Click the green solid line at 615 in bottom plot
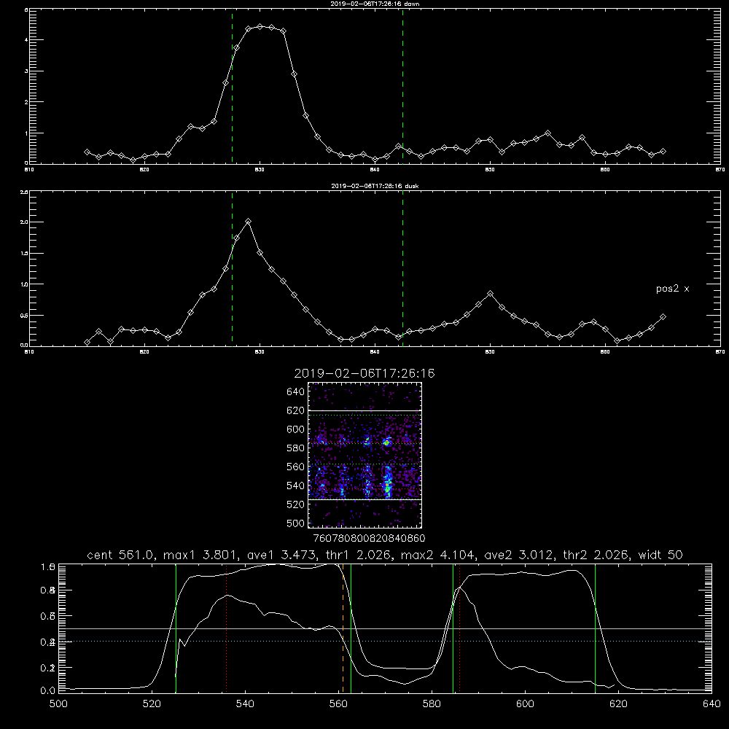729x729 pixels. coord(595,628)
